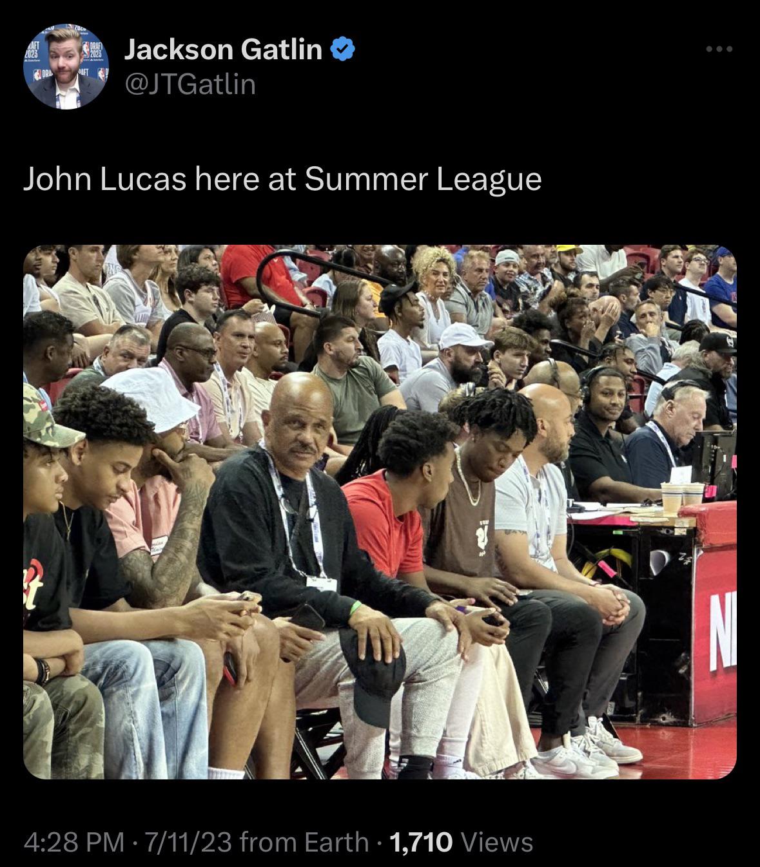
Task: Click the 7/11/23 date text
Action: pyautogui.click(x=188, y=842)
